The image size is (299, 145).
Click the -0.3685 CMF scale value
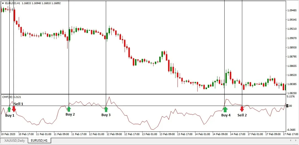[x=291, y=130]
